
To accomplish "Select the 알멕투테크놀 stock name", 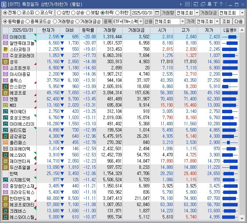I will click(22, 43).
